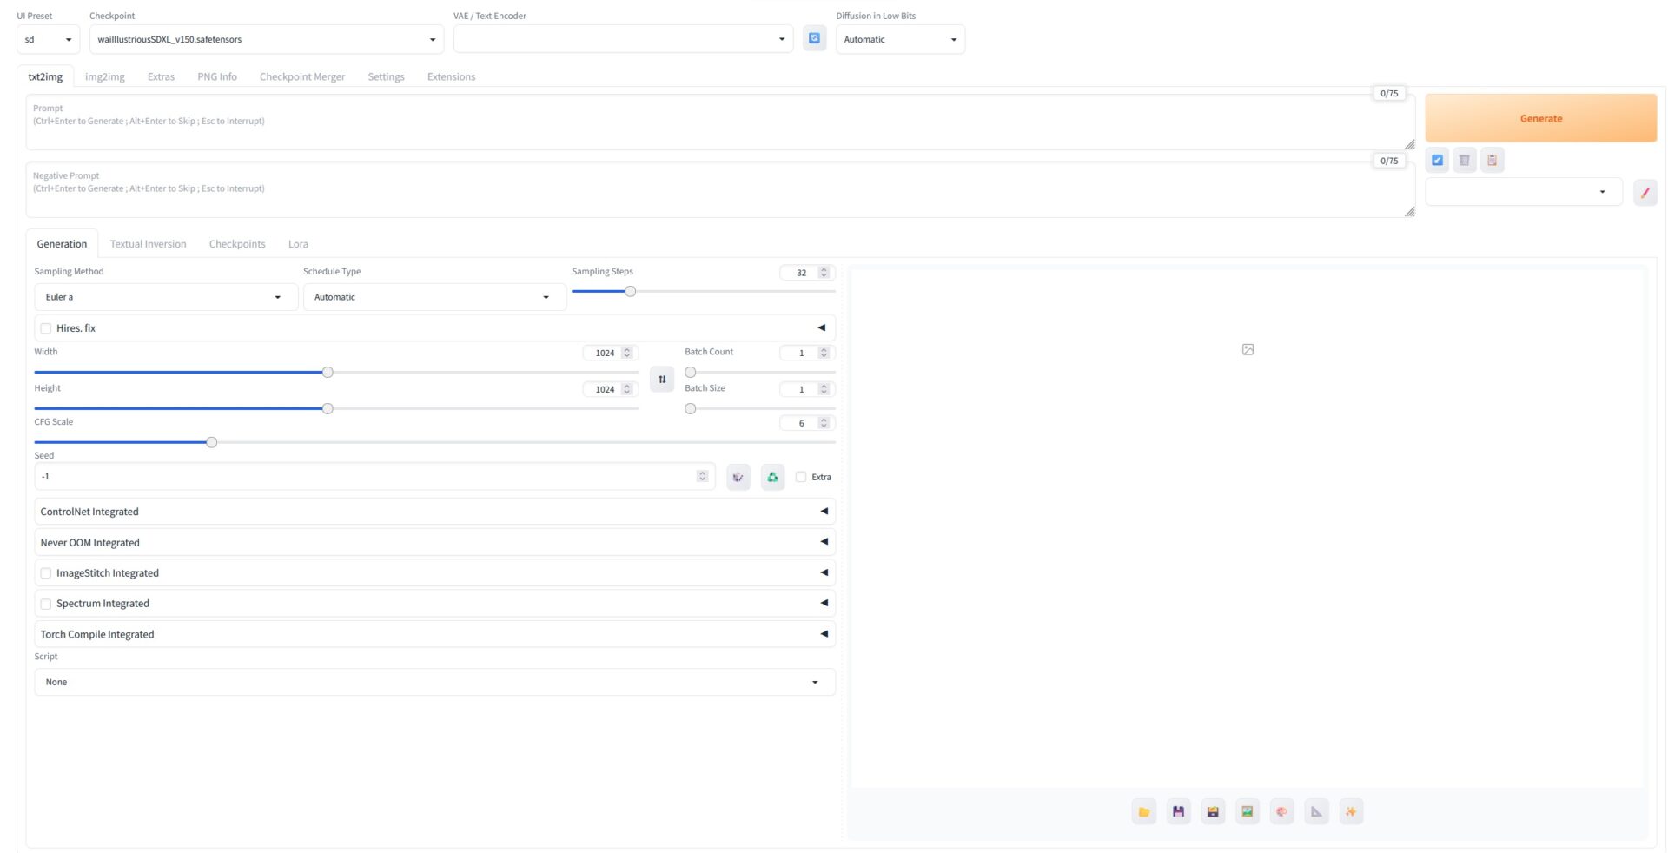This screenshot has height=853, width=1668.
Task: Click the Batch Size spinner arrows
Action: point(824,389)
